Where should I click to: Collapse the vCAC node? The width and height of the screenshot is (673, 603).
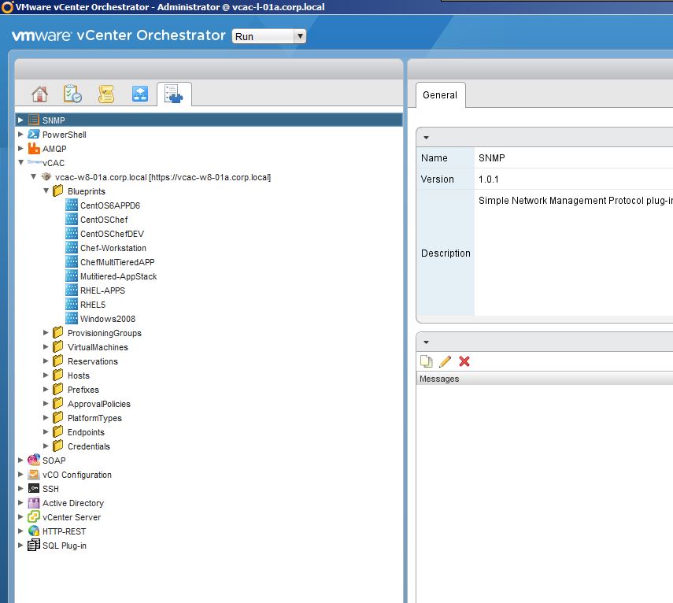coord(20,163)
